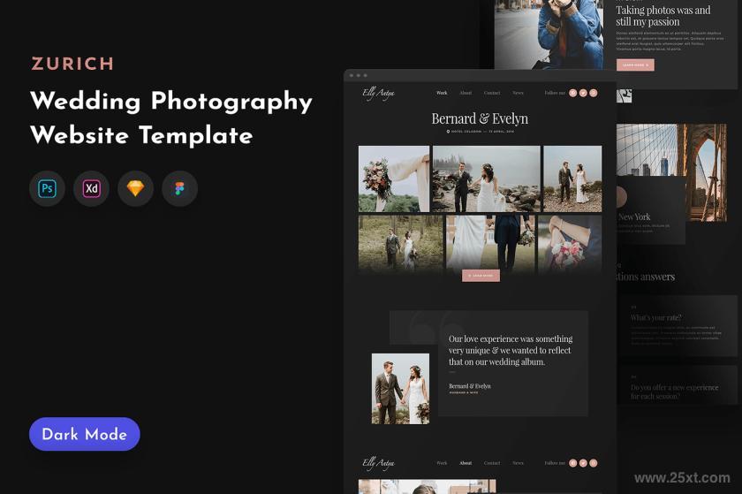Screen dimensions: 742x494
Task: Open the News link in the top navigation
Action: click(519, 93)
